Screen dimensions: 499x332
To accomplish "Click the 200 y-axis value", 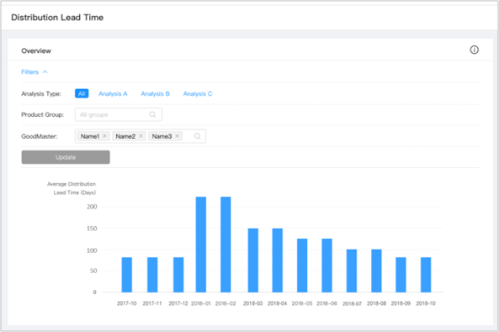I will 92,207.
